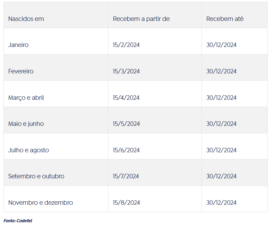The width and height of the screenshot is (276, 226).
Task: Click the date 15/7/2024
Action: [x=126, y=176]
